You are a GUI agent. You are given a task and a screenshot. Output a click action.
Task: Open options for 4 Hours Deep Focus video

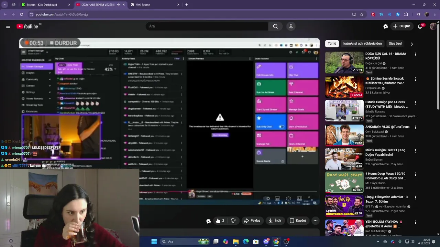pos(415,174)
